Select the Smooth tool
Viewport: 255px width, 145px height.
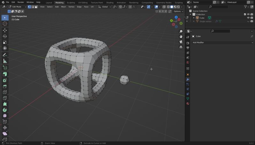coord(5,116)
